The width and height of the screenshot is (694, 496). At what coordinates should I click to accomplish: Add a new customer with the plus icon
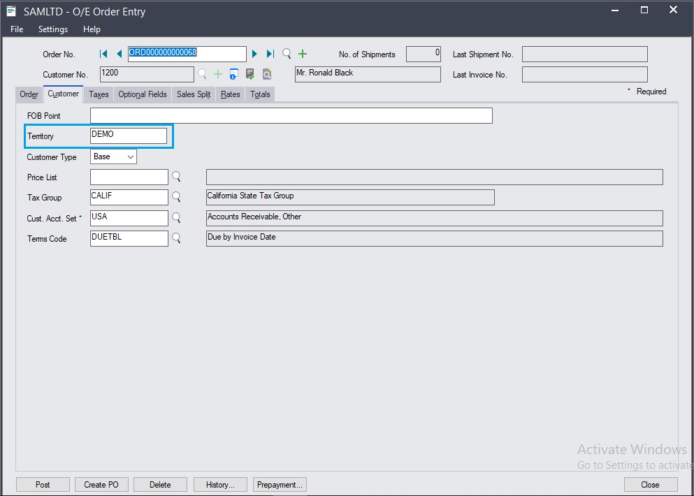(x=218, y=74)
